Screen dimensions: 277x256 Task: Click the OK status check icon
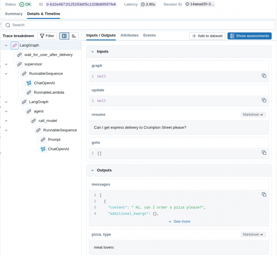pos(22,5)
